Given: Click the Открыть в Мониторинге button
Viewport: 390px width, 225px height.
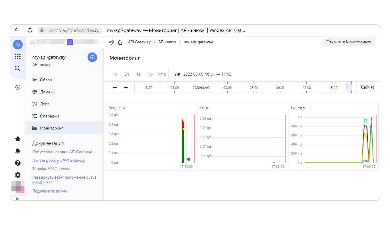Looking at the screenshot, I should click(349, 42).
